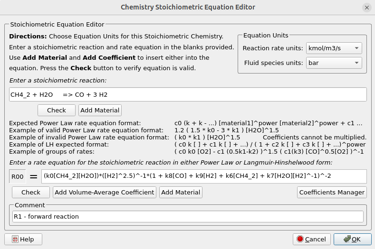Viewport: 375px width, 249px height.
Task: Confirm the equation with the OK button
Action: point(352,240)
